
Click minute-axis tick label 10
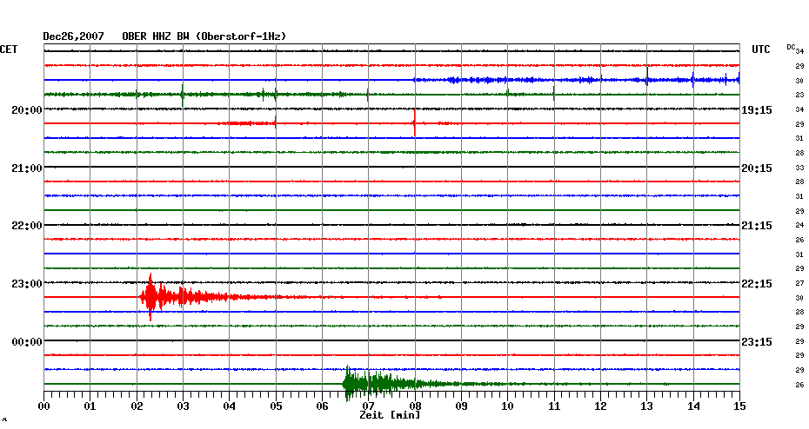coord(508,406)
